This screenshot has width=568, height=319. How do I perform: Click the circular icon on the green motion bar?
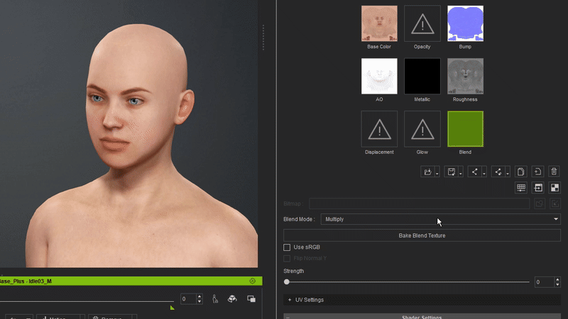pos(253,281)
